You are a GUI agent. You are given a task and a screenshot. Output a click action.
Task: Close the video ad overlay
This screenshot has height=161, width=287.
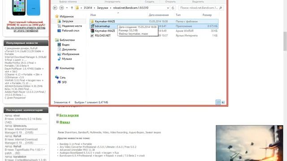280,128
